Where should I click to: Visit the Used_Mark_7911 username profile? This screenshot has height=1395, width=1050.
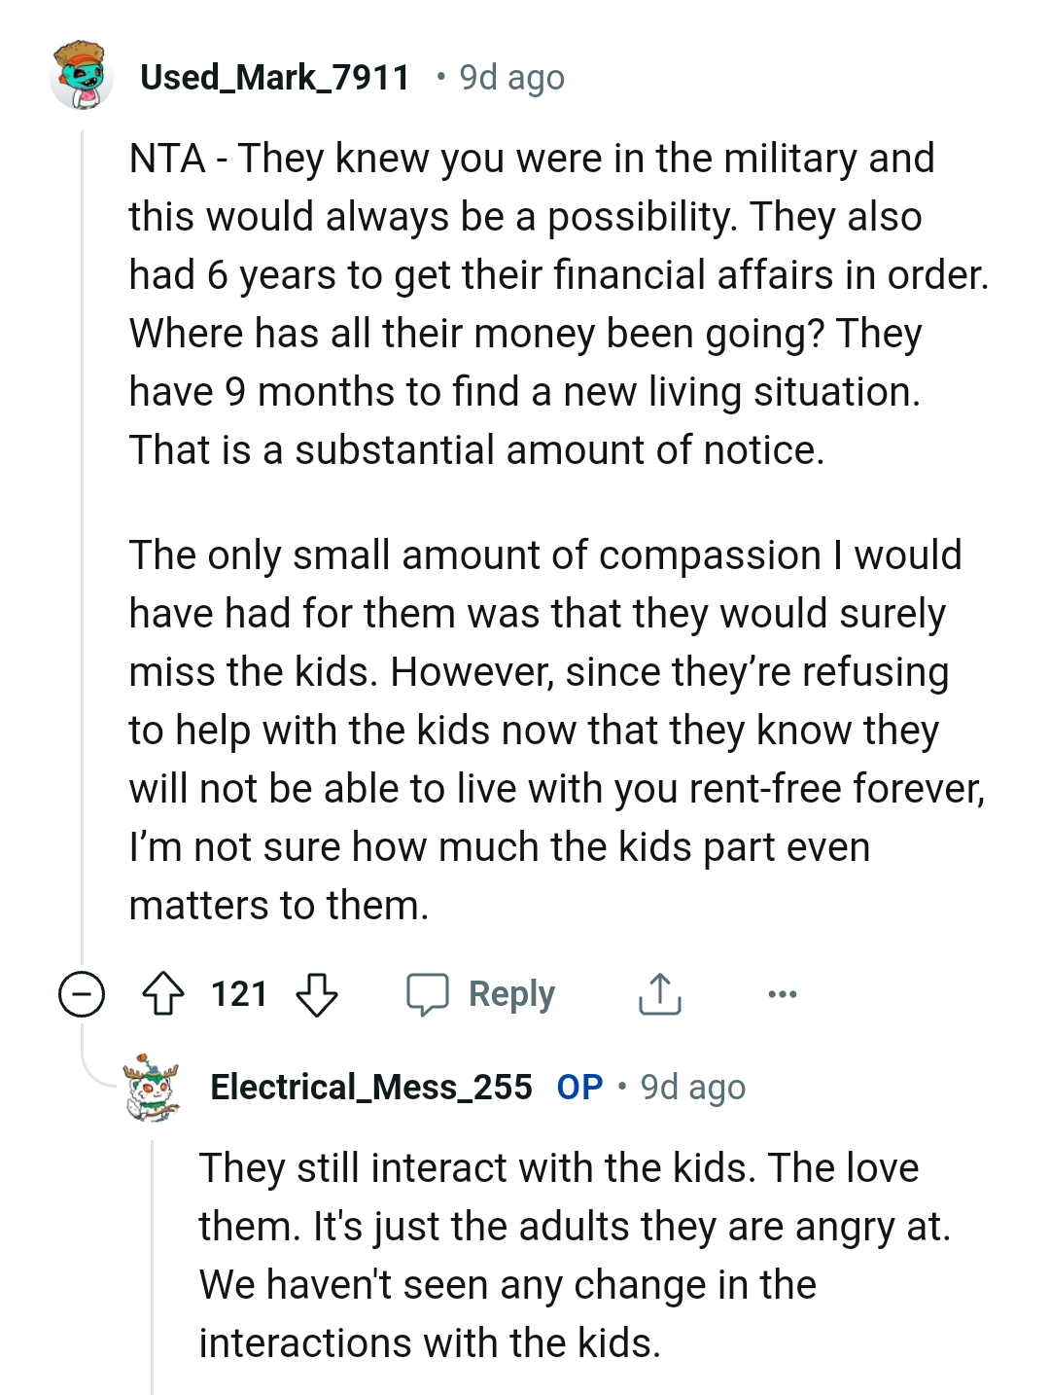coord(275,77)
